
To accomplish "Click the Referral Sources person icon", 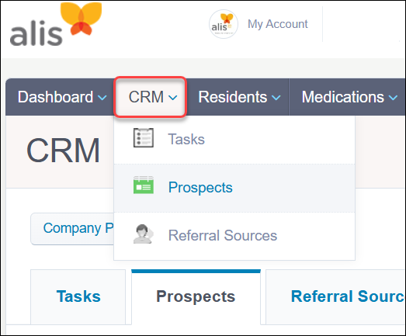I will click(x=143, y=234).
